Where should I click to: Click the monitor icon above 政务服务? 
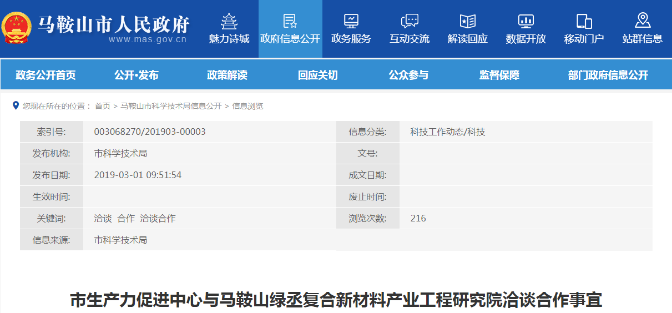[x=351, y=21]
